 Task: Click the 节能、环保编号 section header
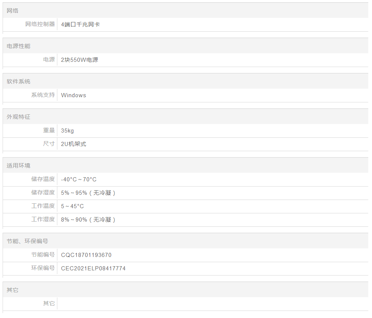coord(28,241)
